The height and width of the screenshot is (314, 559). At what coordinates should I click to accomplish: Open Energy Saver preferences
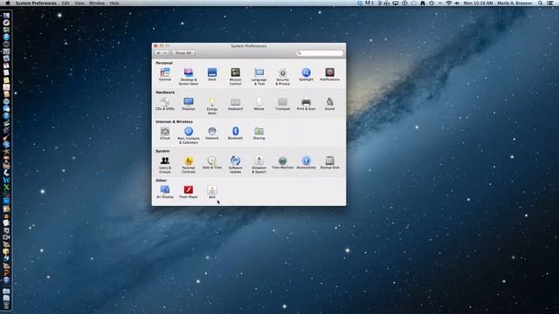(x=212, y=106)
